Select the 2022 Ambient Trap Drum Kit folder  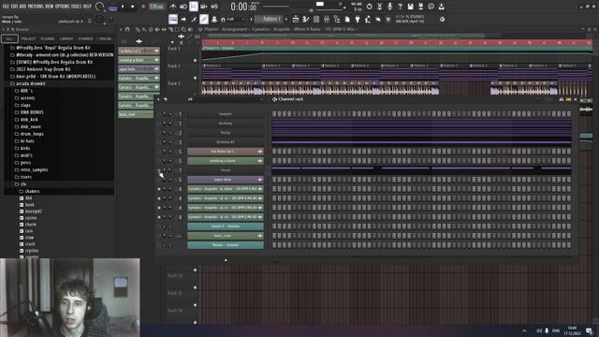(43, 69)
